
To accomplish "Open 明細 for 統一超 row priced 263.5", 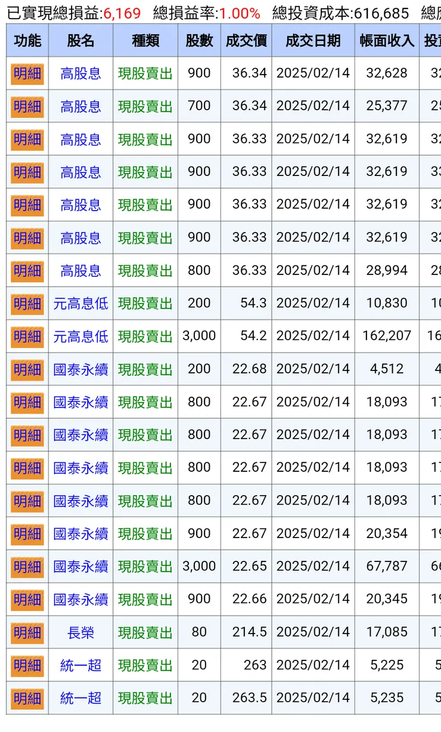I will [27, 699].
